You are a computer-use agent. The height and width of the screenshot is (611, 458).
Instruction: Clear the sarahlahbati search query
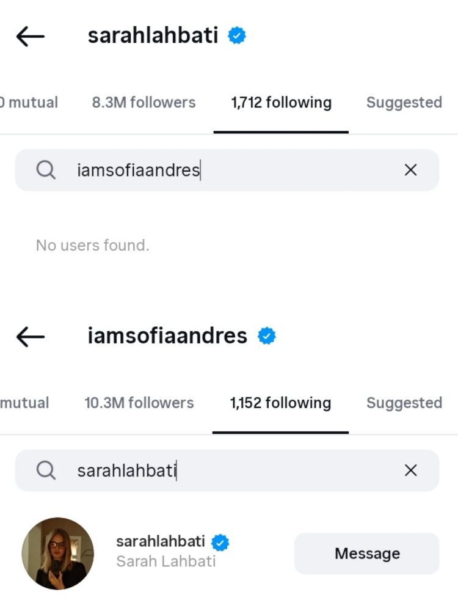pyautogui.click(x=410, y=470)
